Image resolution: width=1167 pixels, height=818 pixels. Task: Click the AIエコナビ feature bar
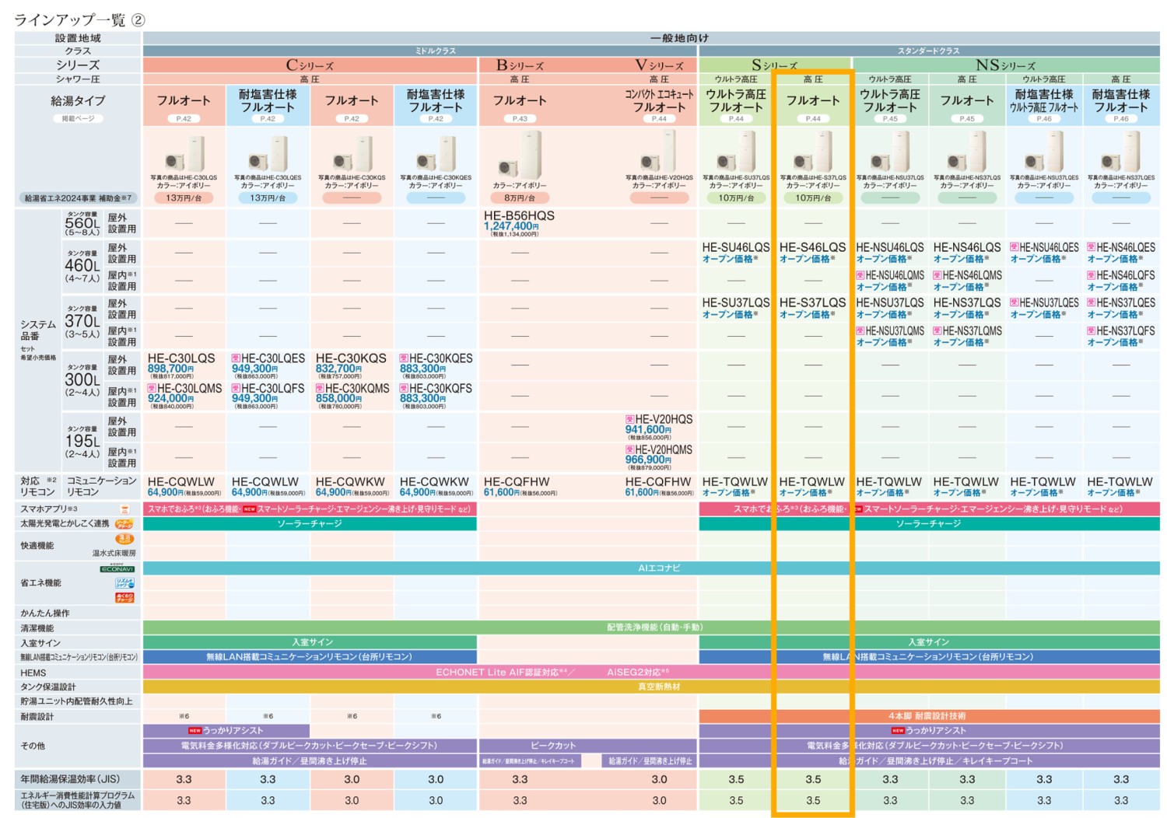coord(651,568)
